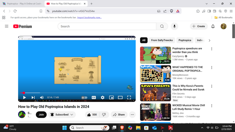Viewport: 235px width, 132px height.
Task: Click the Join button
Action: click(x=41, y=115)
